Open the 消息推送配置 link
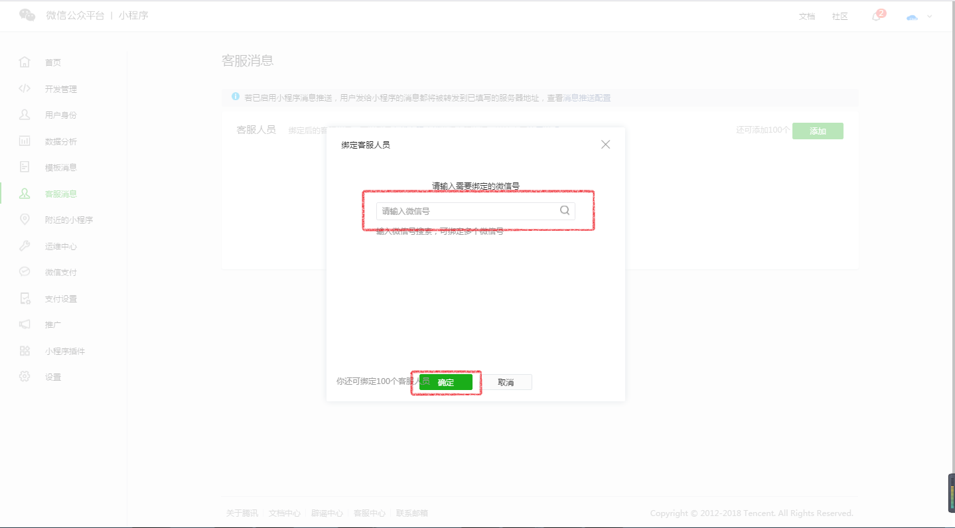The height and width of the screenshot is (528, 955). coord(587,97)
